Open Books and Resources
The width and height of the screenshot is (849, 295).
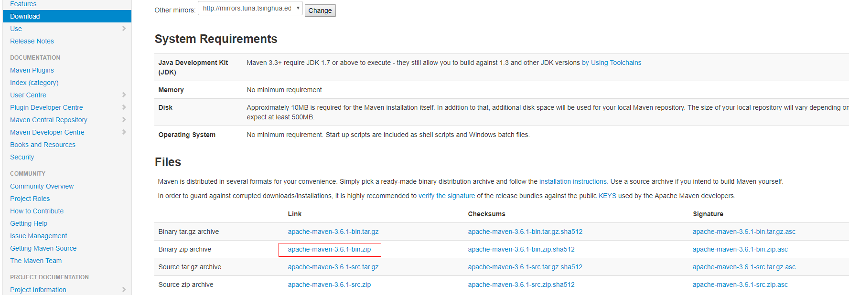pos(43,145)
